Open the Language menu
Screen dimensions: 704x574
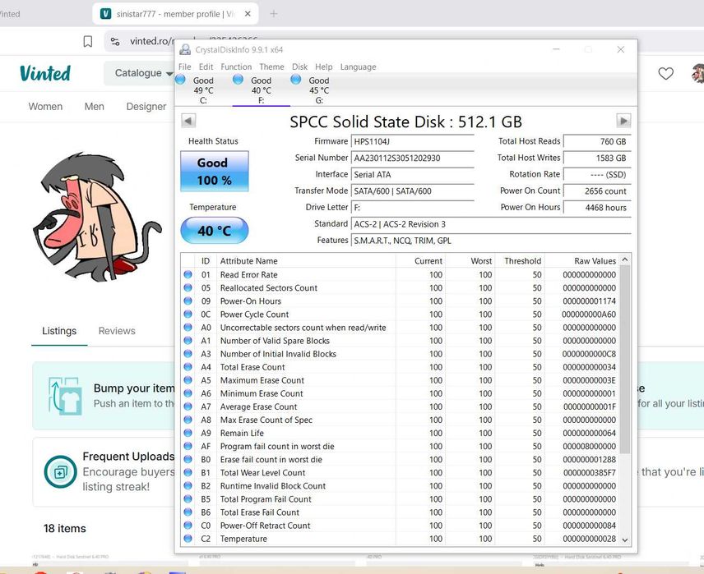(x=358, y=67)
